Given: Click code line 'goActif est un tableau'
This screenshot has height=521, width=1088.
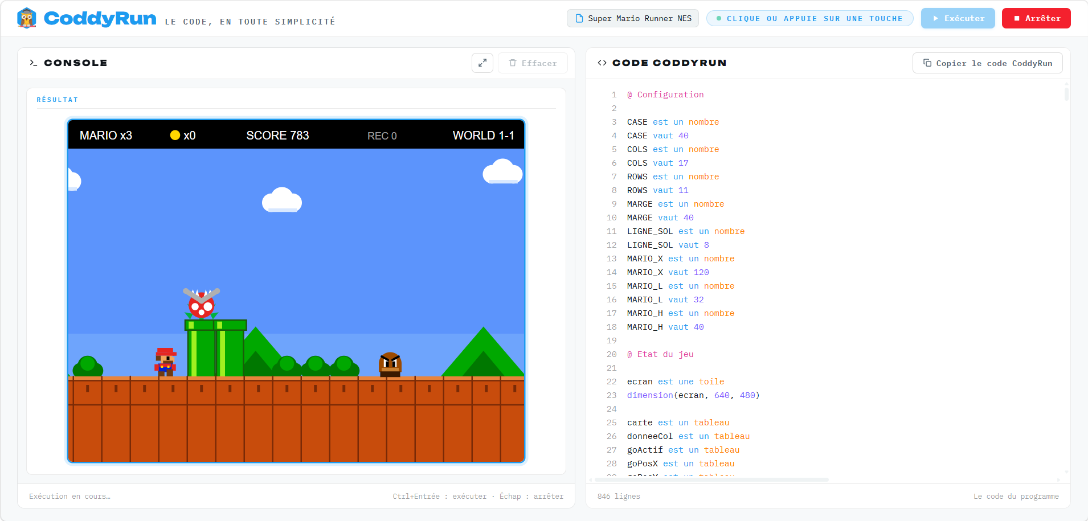Looking at the screenshot, I should point(684,450).
